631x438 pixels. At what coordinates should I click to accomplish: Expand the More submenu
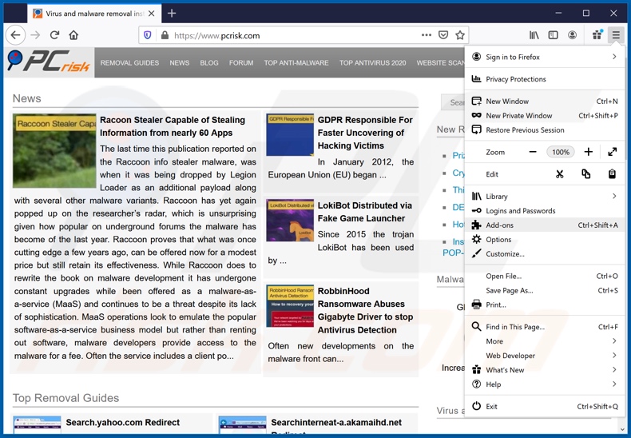click(545, 341)
